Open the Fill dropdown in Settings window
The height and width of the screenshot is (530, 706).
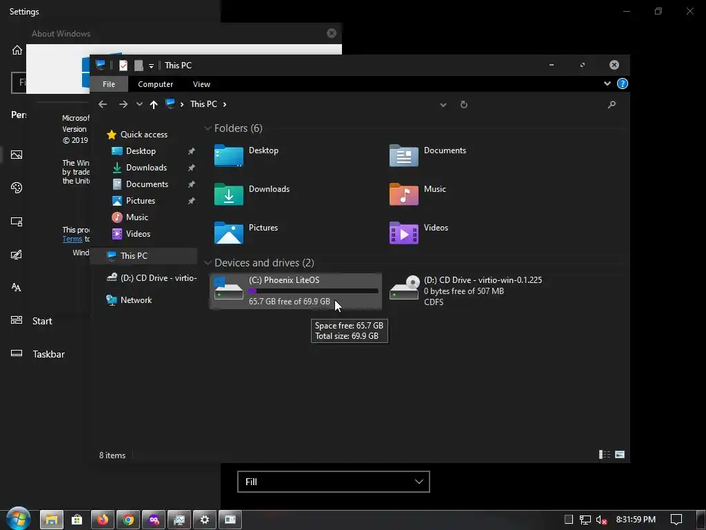(x=334, y=482)
